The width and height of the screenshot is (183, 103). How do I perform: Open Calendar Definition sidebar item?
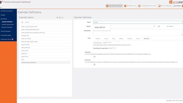[7, 22]
